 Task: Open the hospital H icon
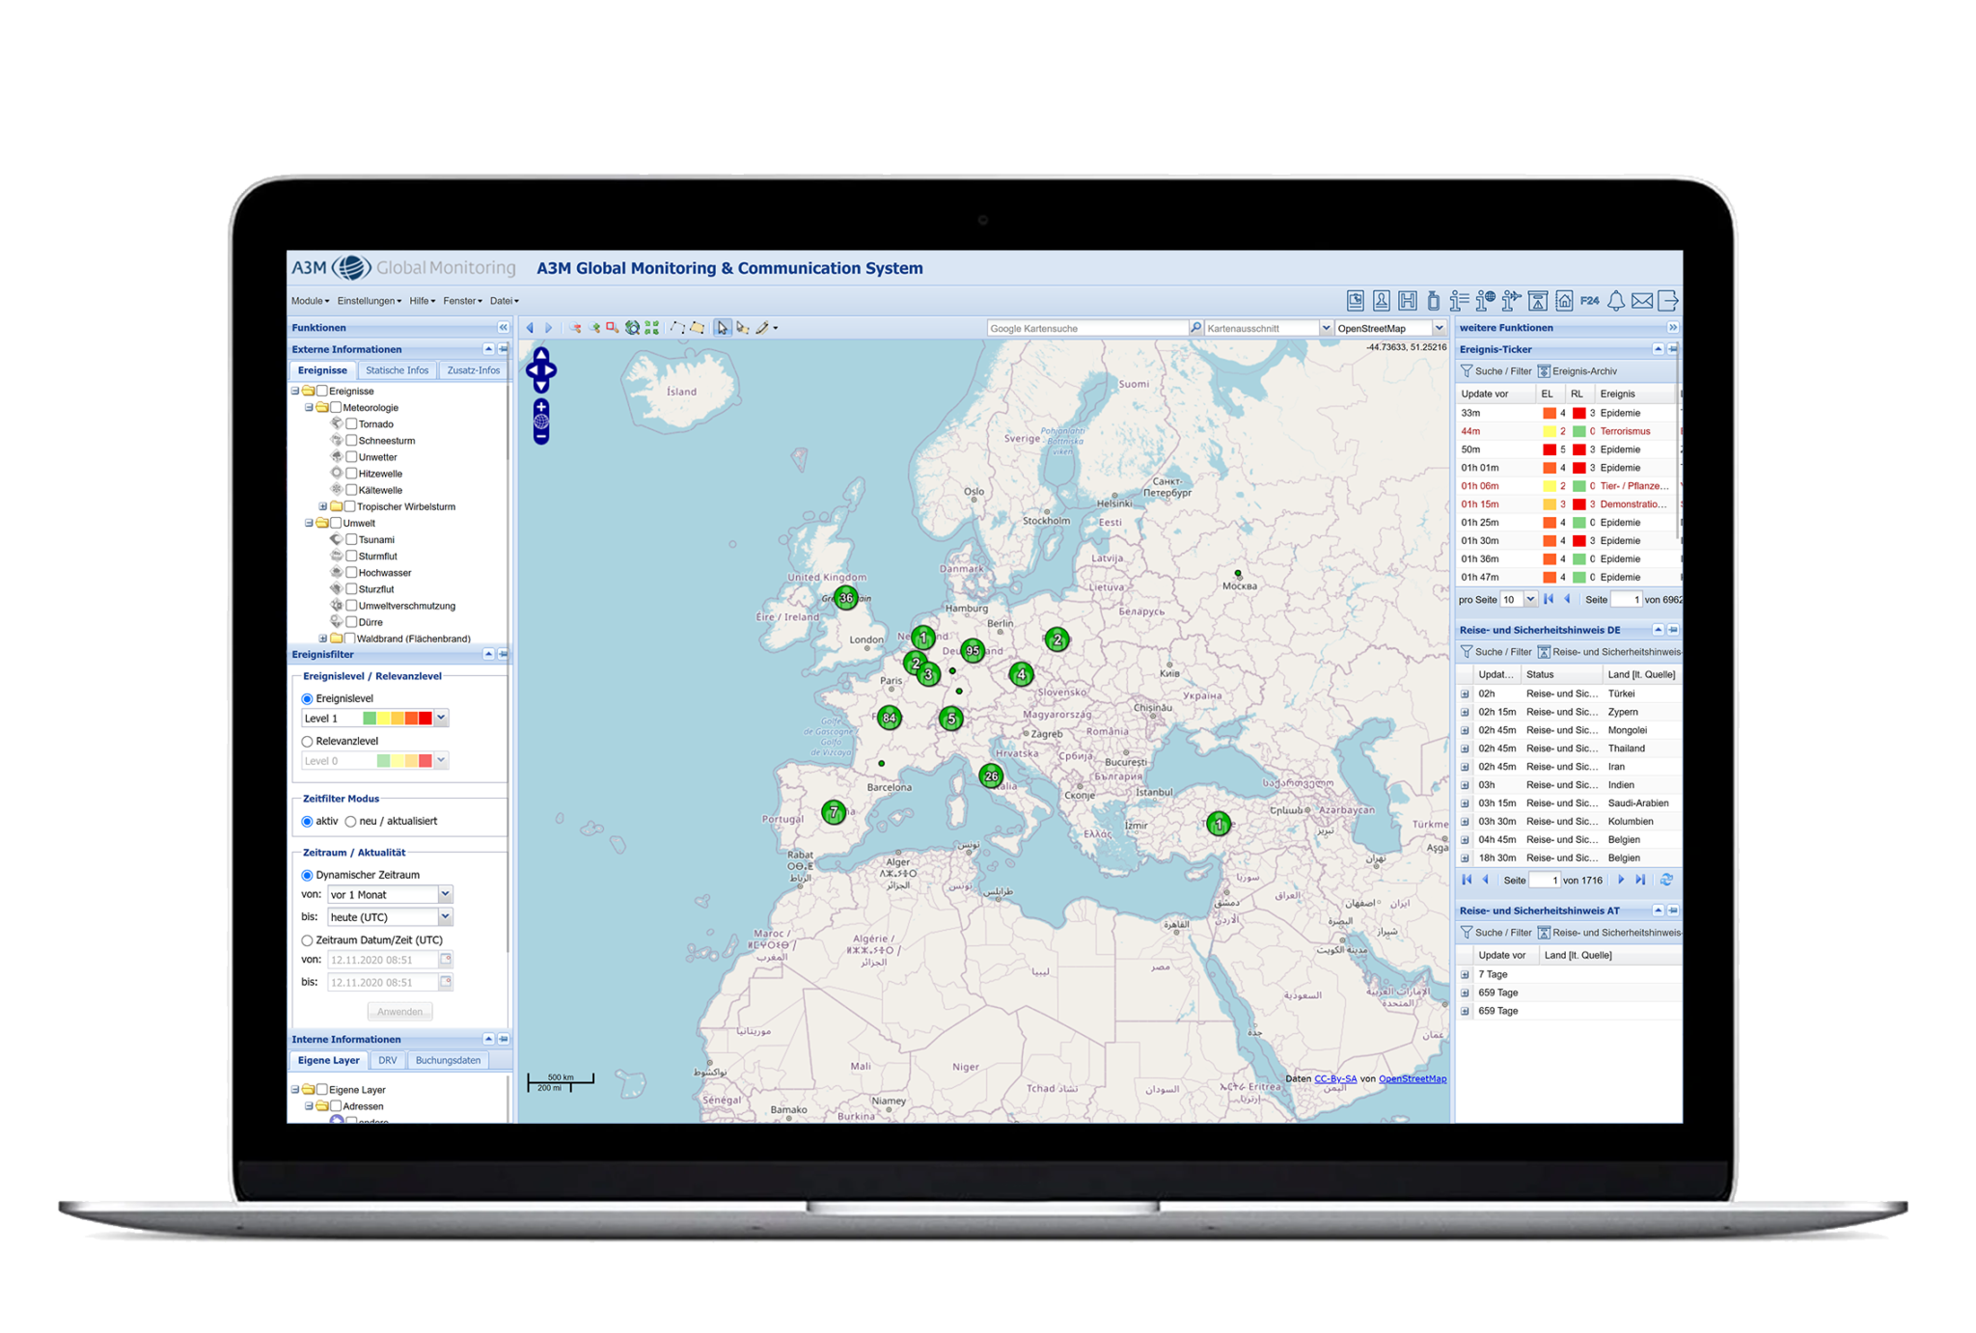pos(1408,301)
